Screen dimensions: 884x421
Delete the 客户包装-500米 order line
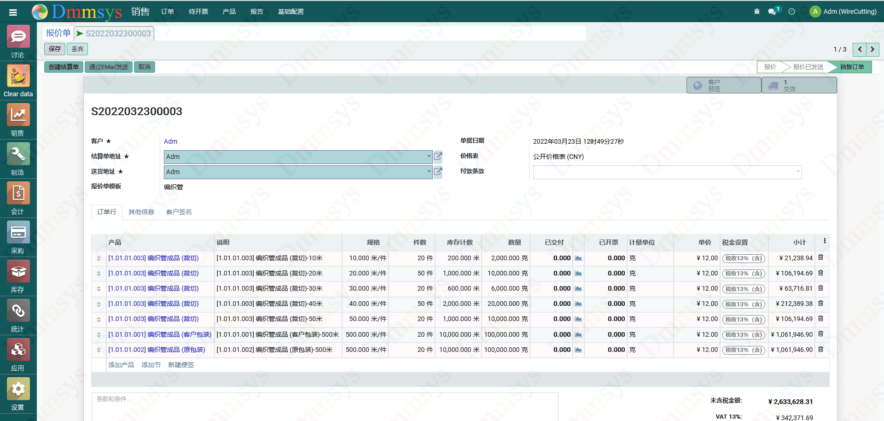point(820,334)
